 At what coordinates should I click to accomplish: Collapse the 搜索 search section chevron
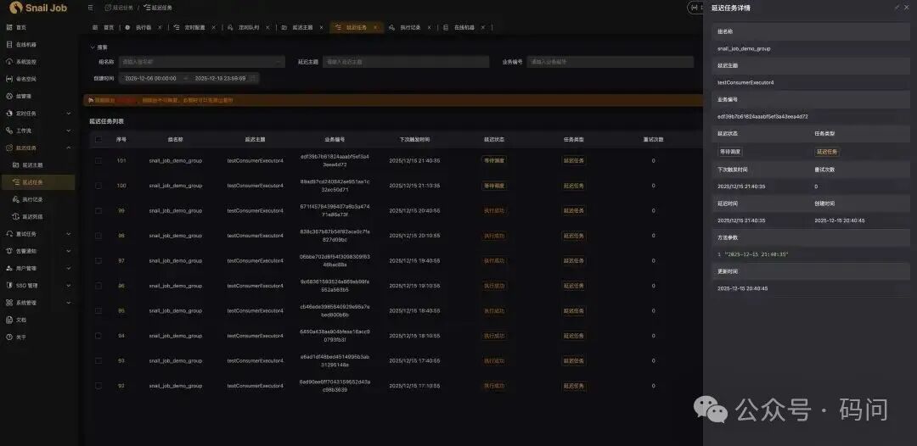(92, 47)
